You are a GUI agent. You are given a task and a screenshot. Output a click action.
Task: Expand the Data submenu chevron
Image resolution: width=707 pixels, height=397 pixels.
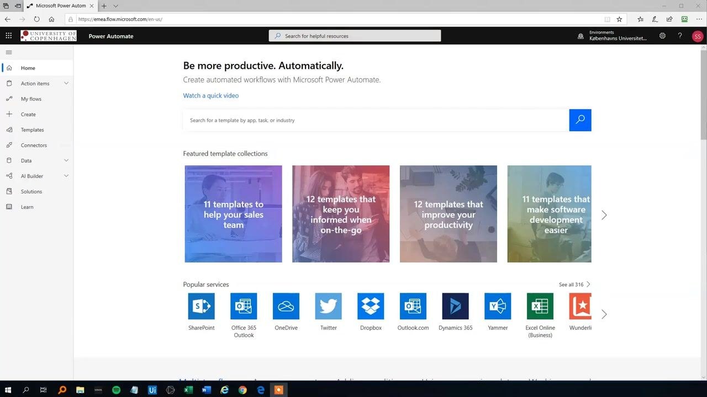tap(66, 160)
